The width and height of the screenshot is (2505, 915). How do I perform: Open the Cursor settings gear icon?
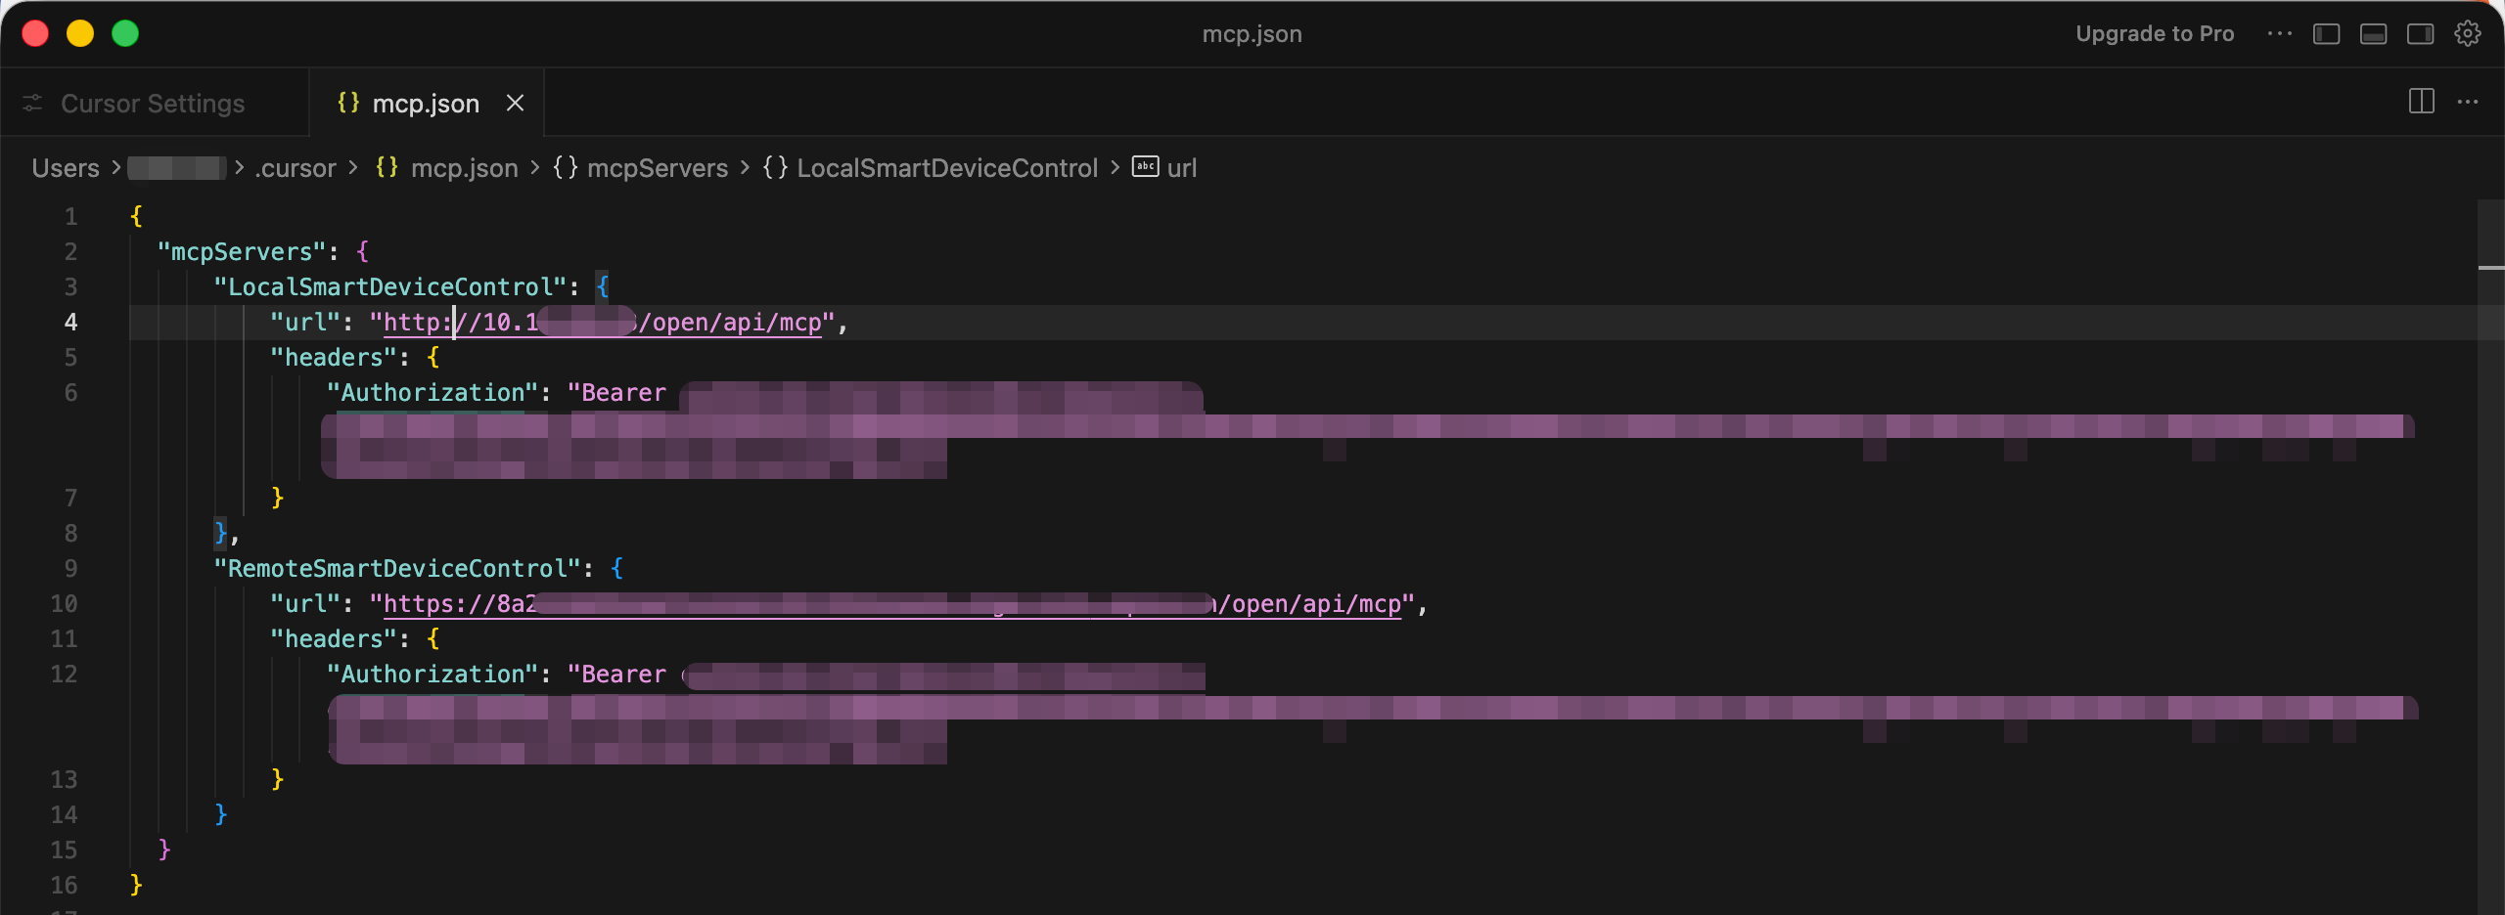pyautogui.click(x=2468, y=32)
